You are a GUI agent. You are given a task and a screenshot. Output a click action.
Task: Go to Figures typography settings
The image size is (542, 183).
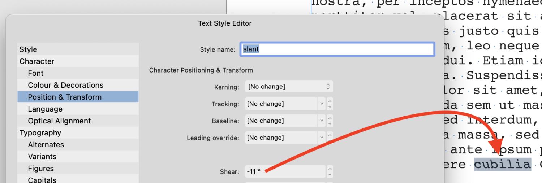pyautogui.click(x=41, y=169)
